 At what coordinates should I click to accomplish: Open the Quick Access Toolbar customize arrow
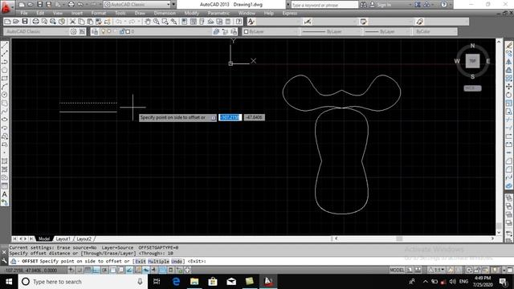point(173,5)
